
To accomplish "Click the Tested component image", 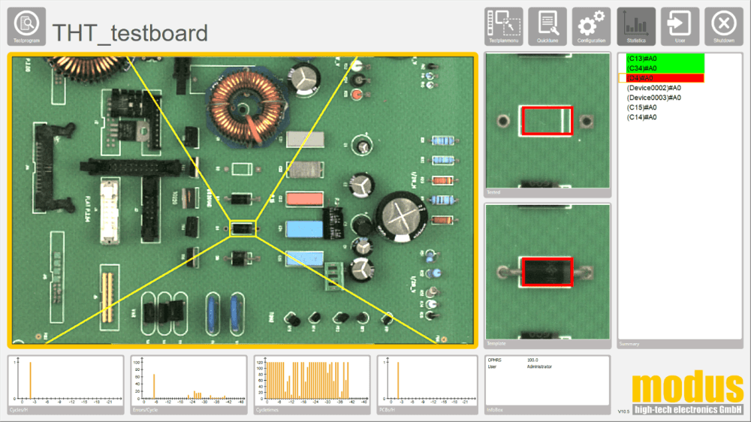I will (x=547, y=121).
